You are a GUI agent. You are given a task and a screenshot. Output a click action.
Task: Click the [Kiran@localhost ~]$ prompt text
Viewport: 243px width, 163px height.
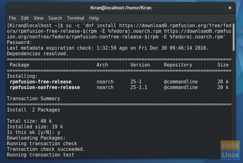point(35,25)
